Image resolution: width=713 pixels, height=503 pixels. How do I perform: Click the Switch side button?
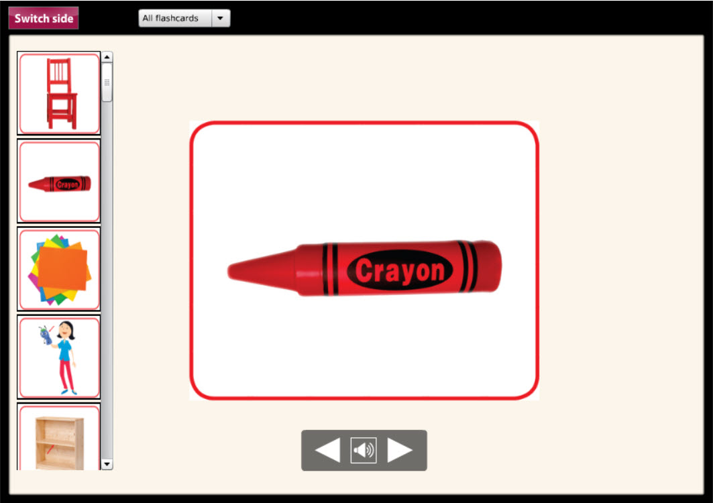tap(44, 18)
